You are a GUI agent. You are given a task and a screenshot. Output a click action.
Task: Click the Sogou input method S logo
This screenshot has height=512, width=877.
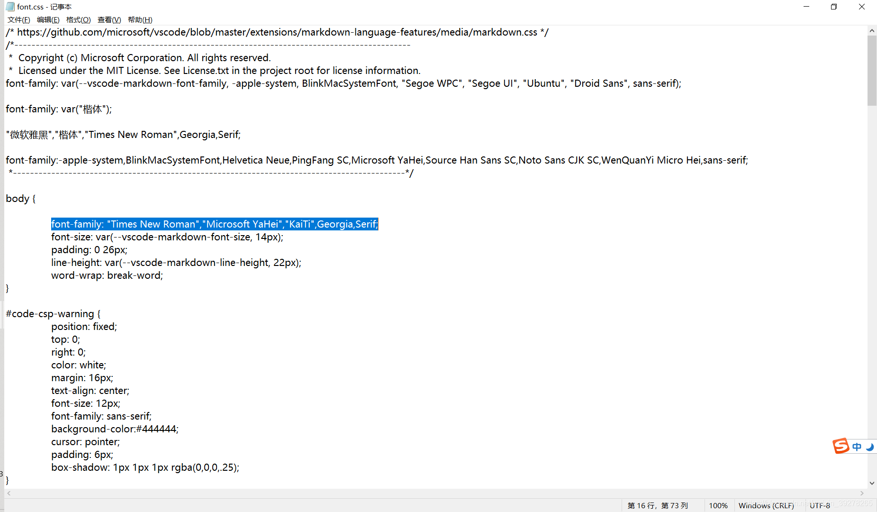[x=841, y=446]
